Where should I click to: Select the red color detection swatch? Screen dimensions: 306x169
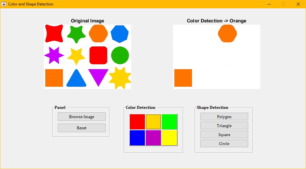[137, 122]
